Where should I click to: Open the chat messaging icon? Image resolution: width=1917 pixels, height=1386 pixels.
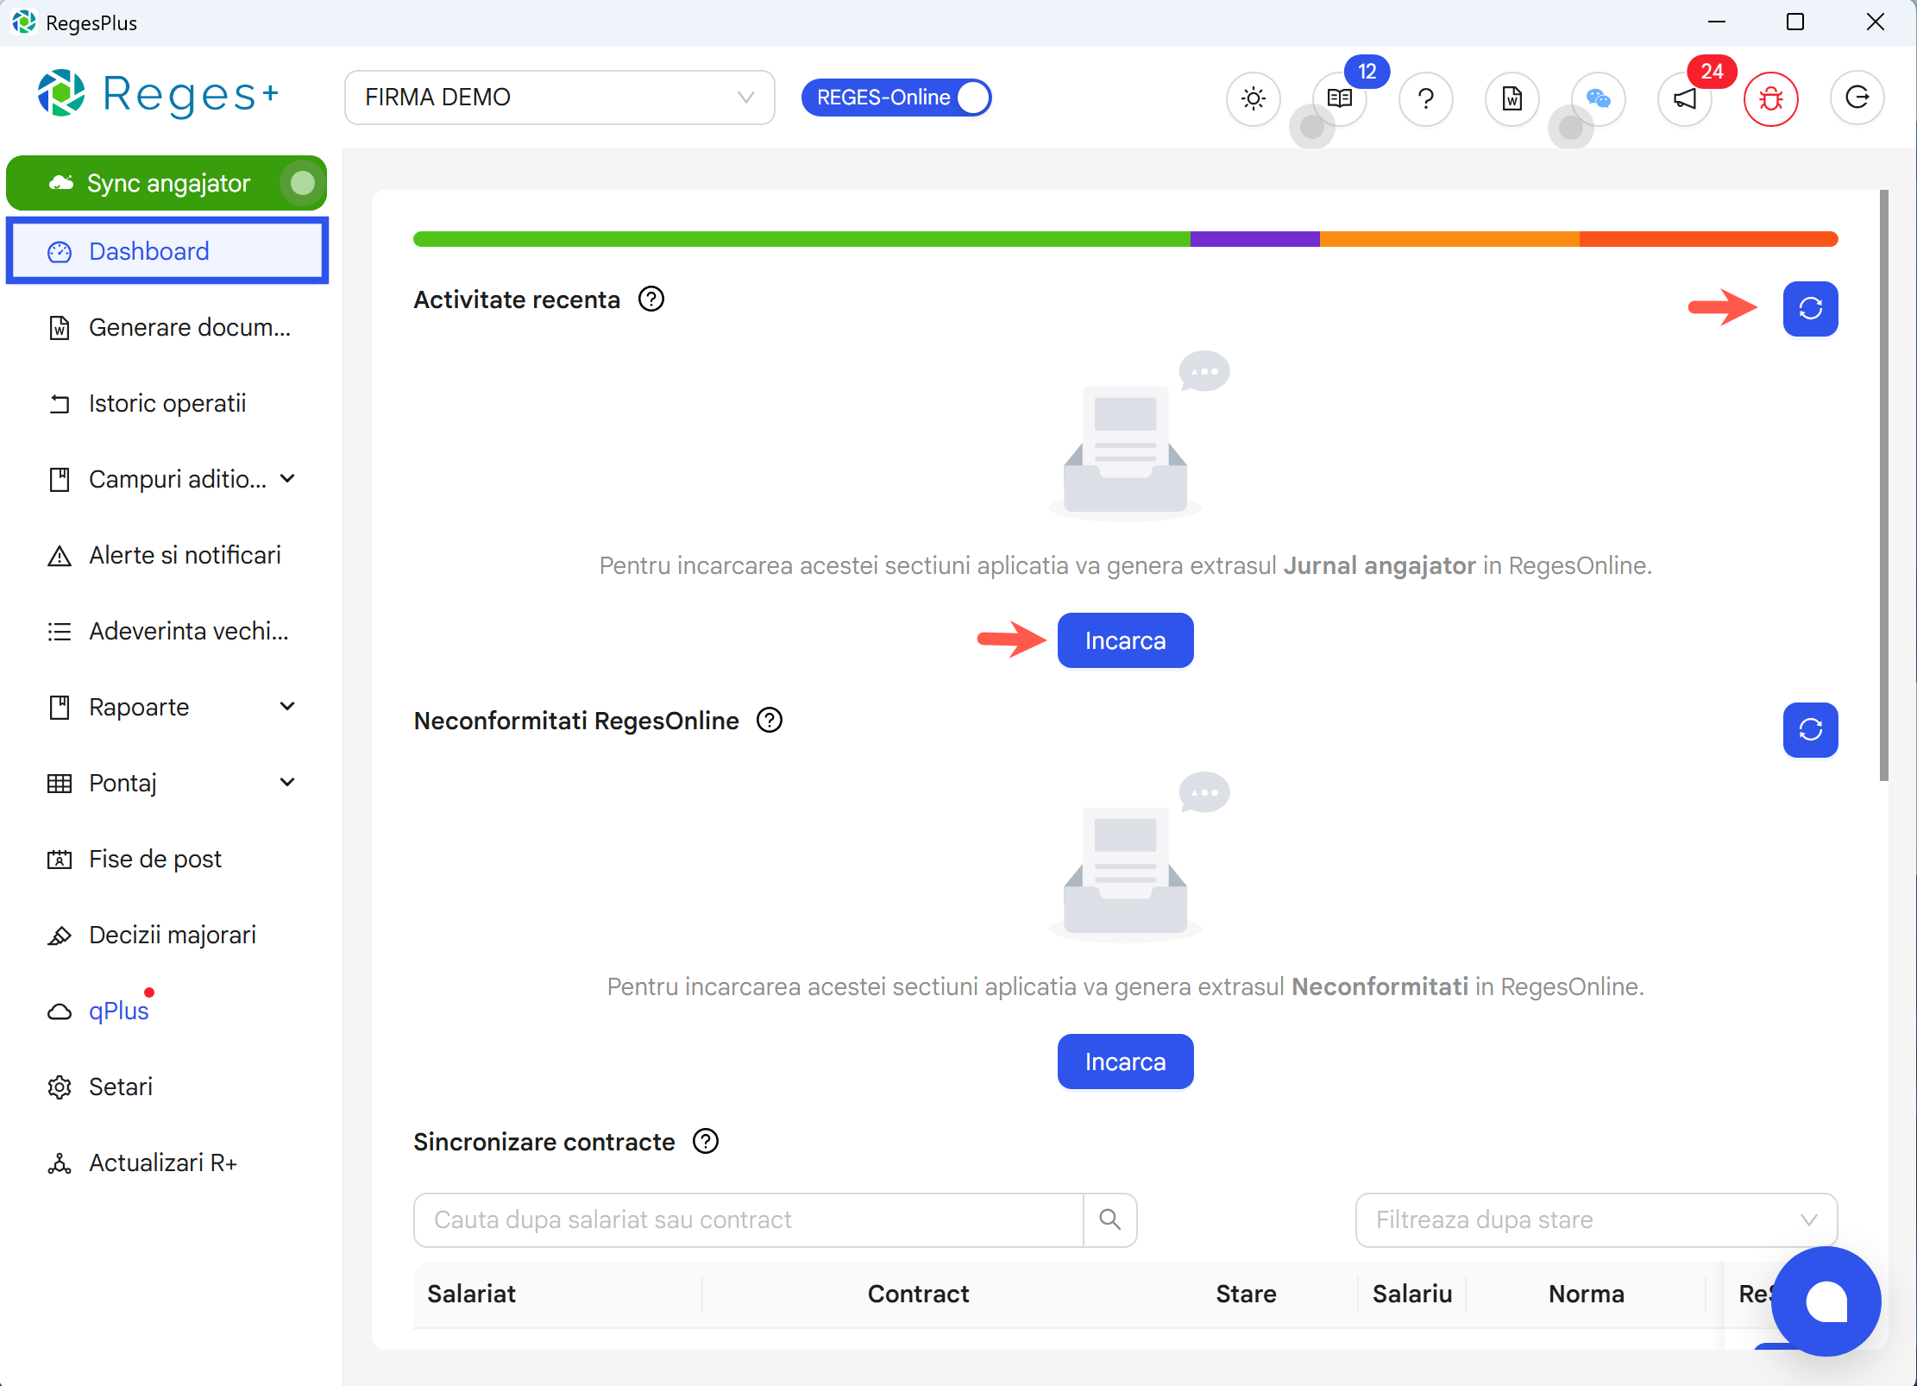point(1598,98)
